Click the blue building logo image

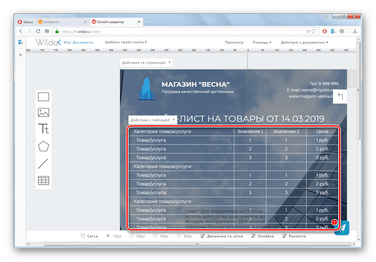pyautogui.click(x=146, y=88)
